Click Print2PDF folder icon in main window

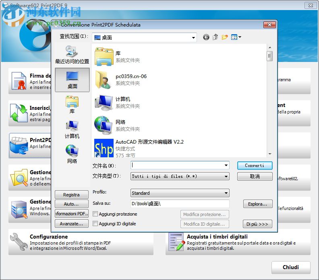pyautogui.click(x=19, y=145)
